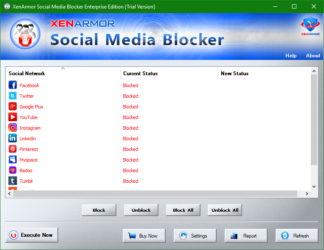Open the Help menu
The image size is (324, 250).
pos(291,55)
